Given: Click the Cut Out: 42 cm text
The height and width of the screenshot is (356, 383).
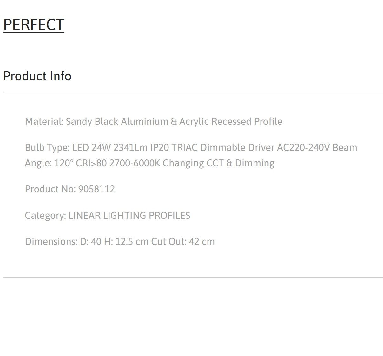Looking at the screenshot, I should tap(183, 242).
